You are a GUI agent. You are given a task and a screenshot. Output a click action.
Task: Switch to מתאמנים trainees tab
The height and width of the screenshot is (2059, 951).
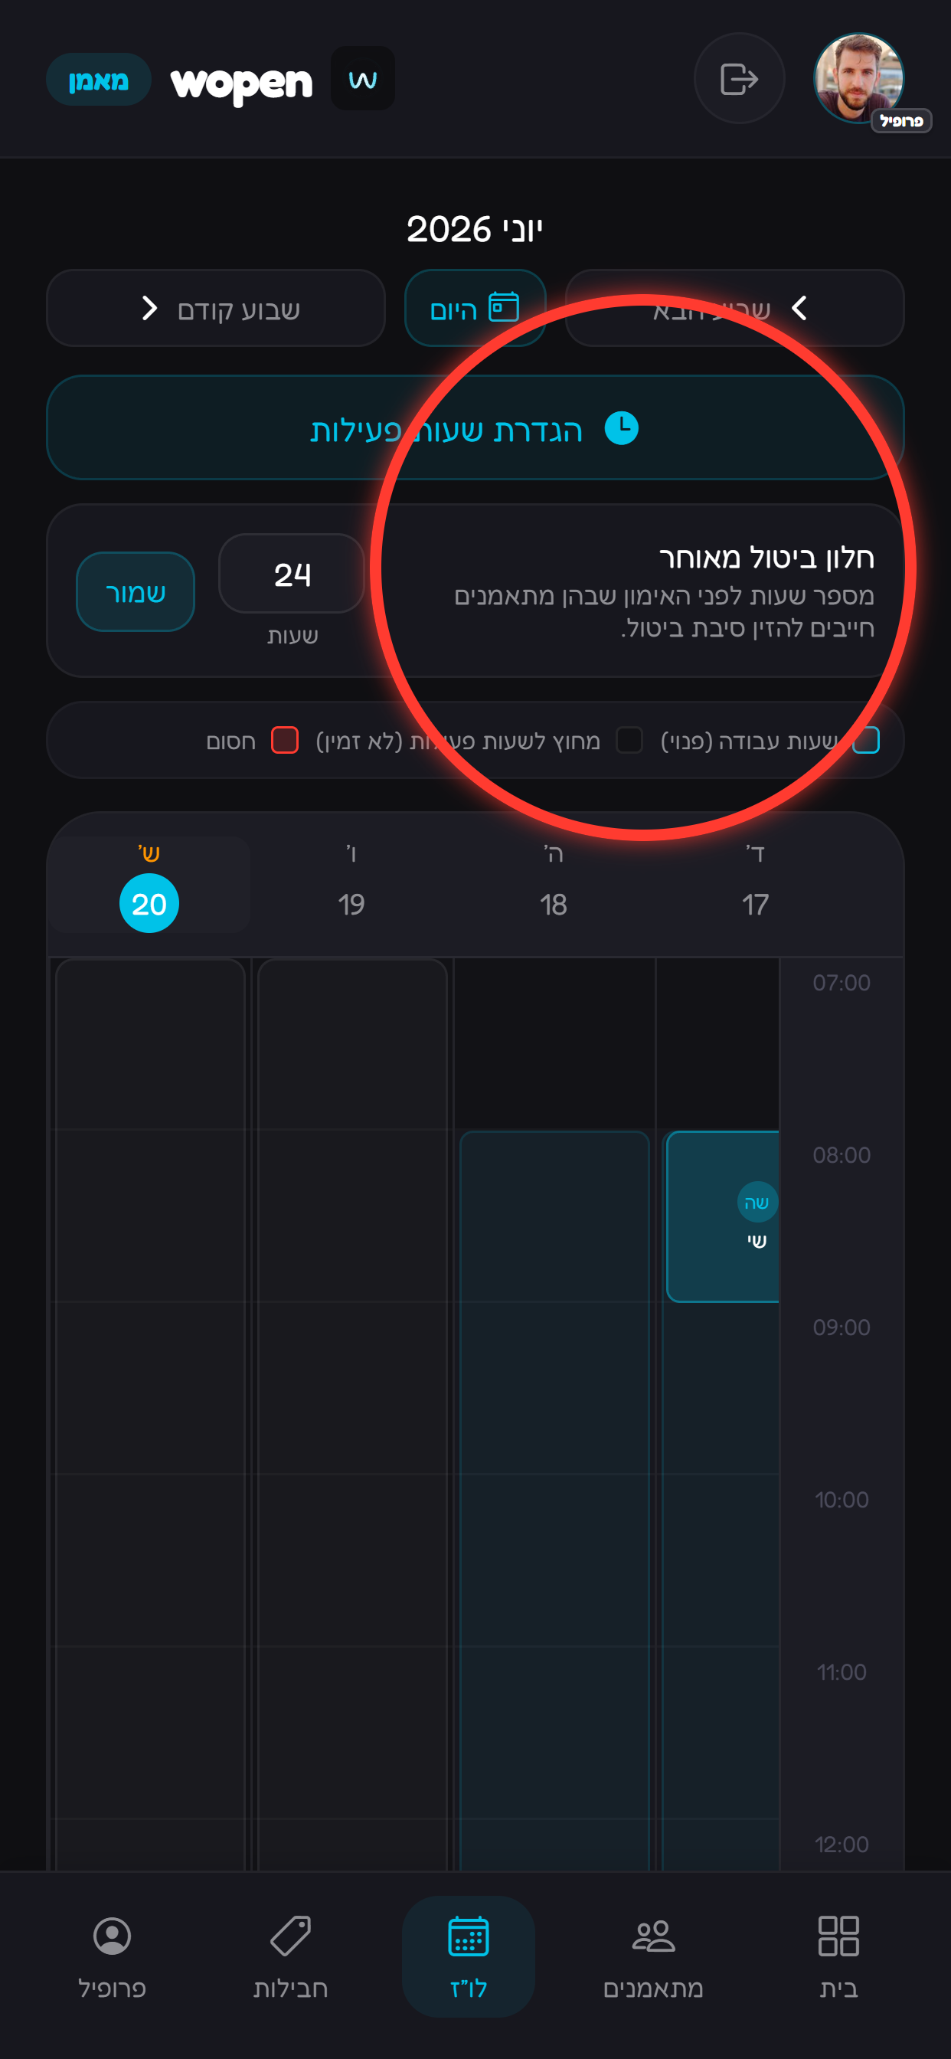tap(653, 1956)
